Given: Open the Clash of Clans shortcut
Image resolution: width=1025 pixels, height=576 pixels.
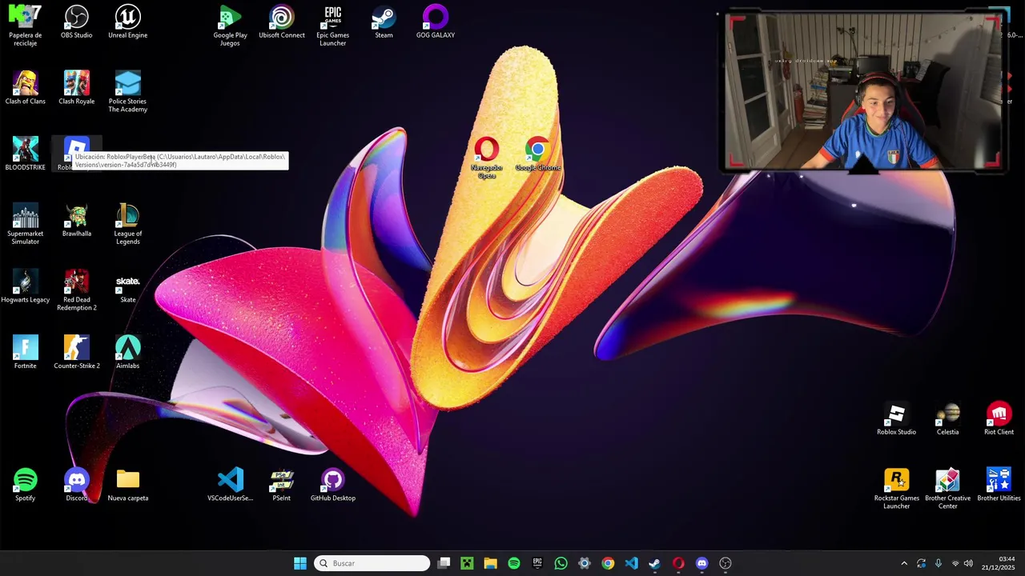Looking at the screenshot, I should click(26, 88).
